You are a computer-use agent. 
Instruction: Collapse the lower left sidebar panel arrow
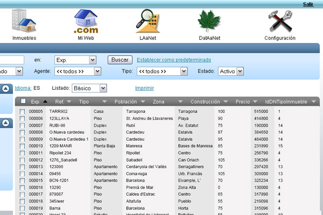click(x=6, y=123)
